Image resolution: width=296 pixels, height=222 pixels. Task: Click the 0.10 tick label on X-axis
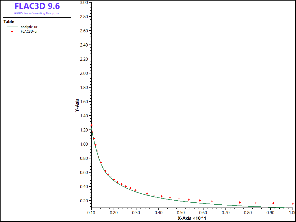pos(91,213)
